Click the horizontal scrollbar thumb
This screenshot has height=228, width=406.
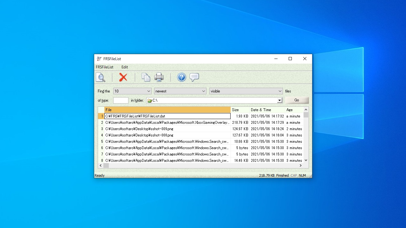pos(106,165)
